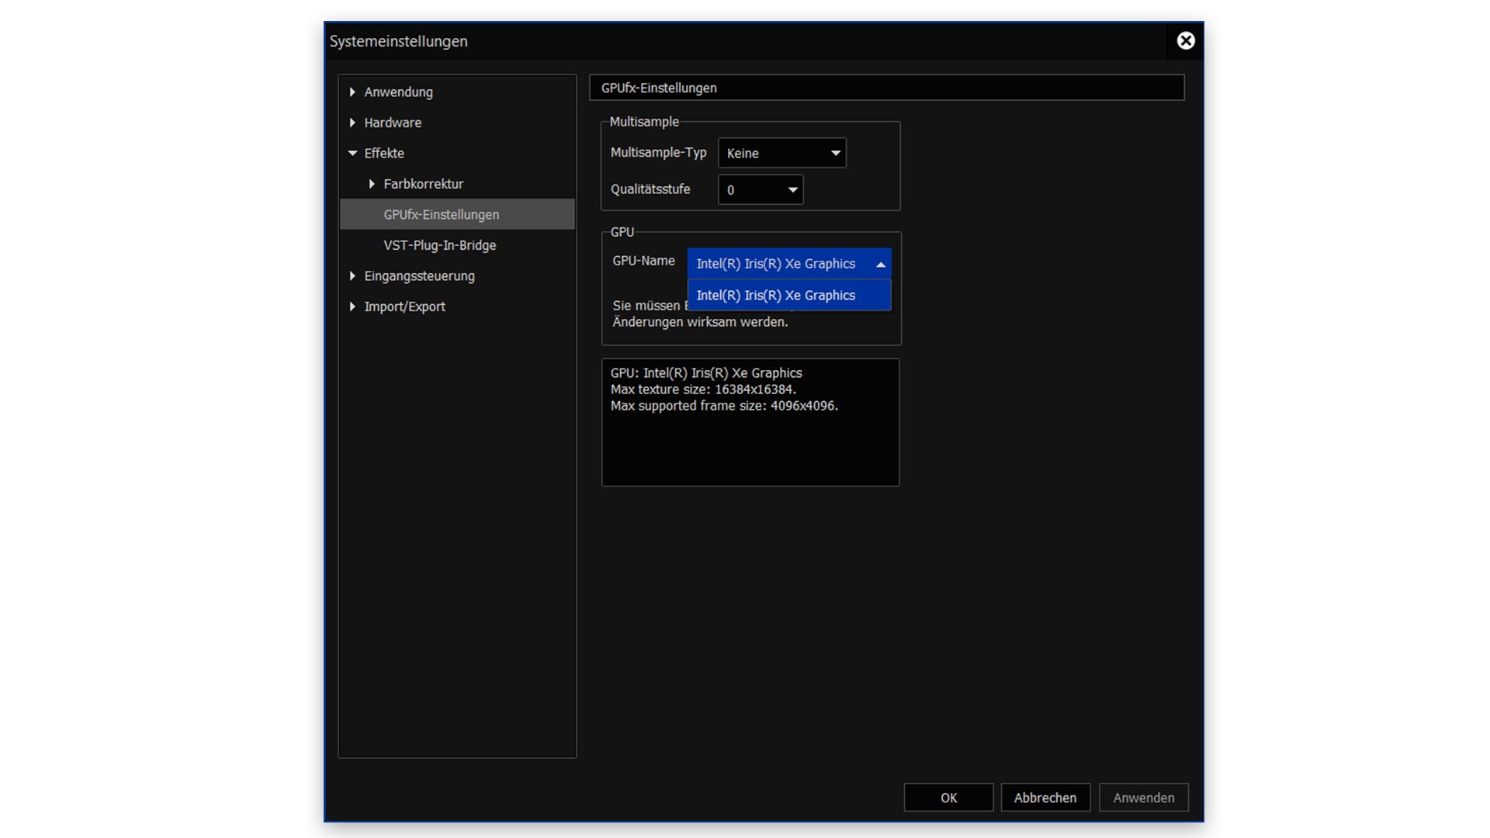Open the Multisample-Typ dropdown
The image size is (1490, 838).
tap(781, 153)
